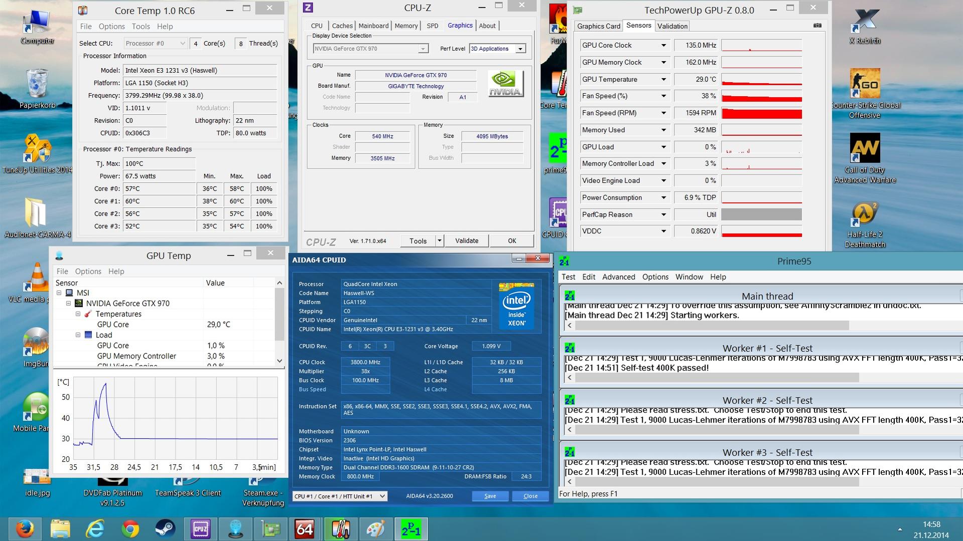Click the Validate button in CPU-Z
The image size is (963, 541).
(467, 241)
